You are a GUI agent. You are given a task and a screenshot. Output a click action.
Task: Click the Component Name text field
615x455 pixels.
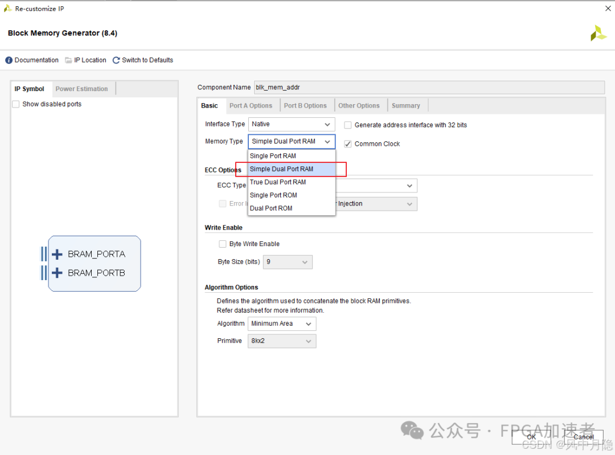[428, 87]
